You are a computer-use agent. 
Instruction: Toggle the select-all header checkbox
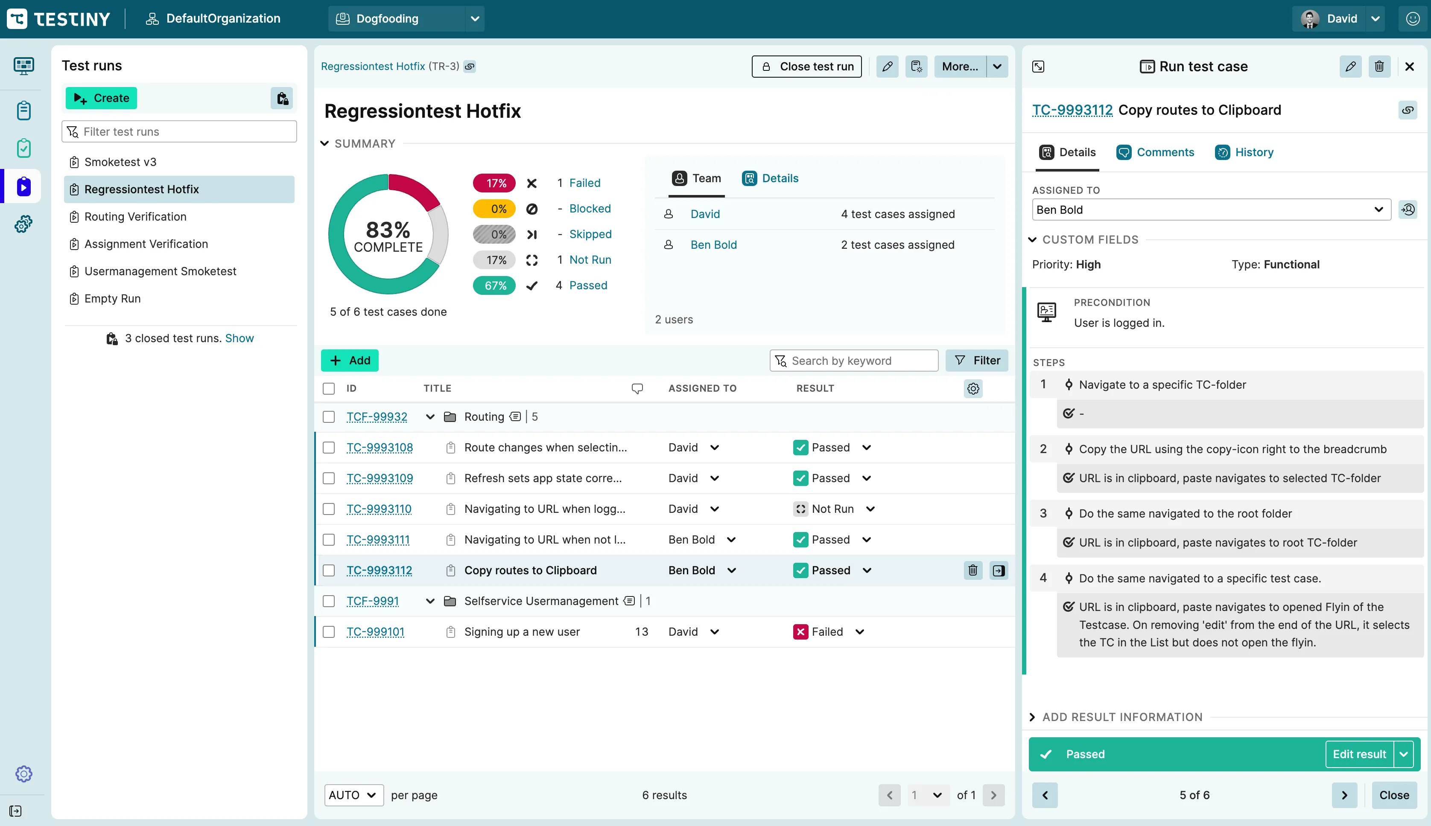pos(329,389)
